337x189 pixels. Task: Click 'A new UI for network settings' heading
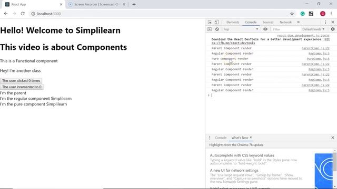point(234,170)
